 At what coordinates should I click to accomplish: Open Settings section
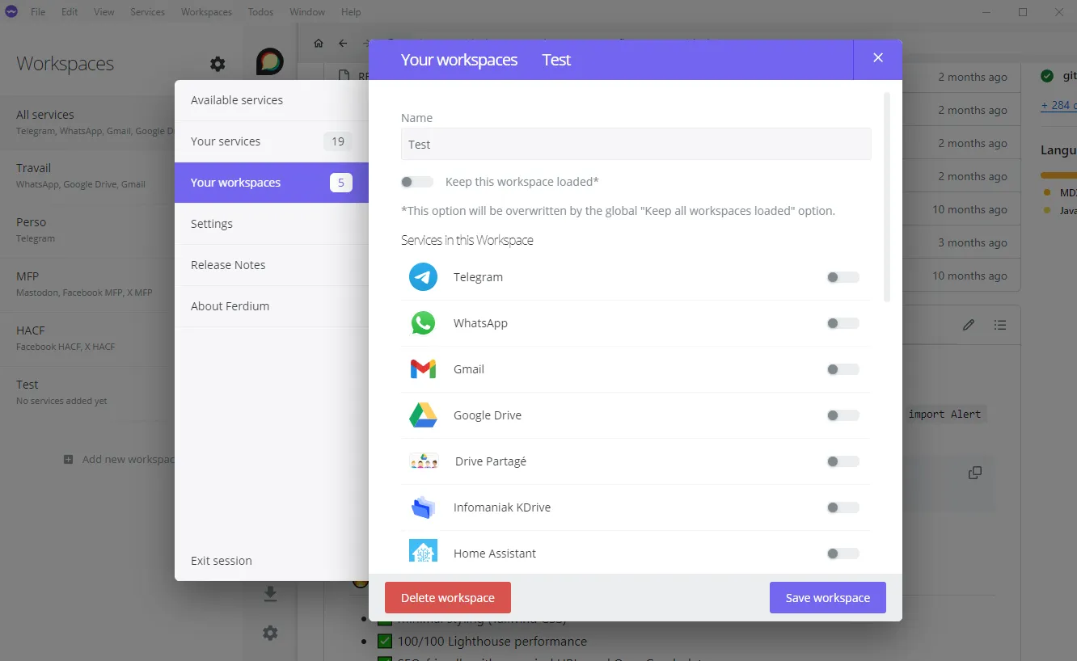272,224
